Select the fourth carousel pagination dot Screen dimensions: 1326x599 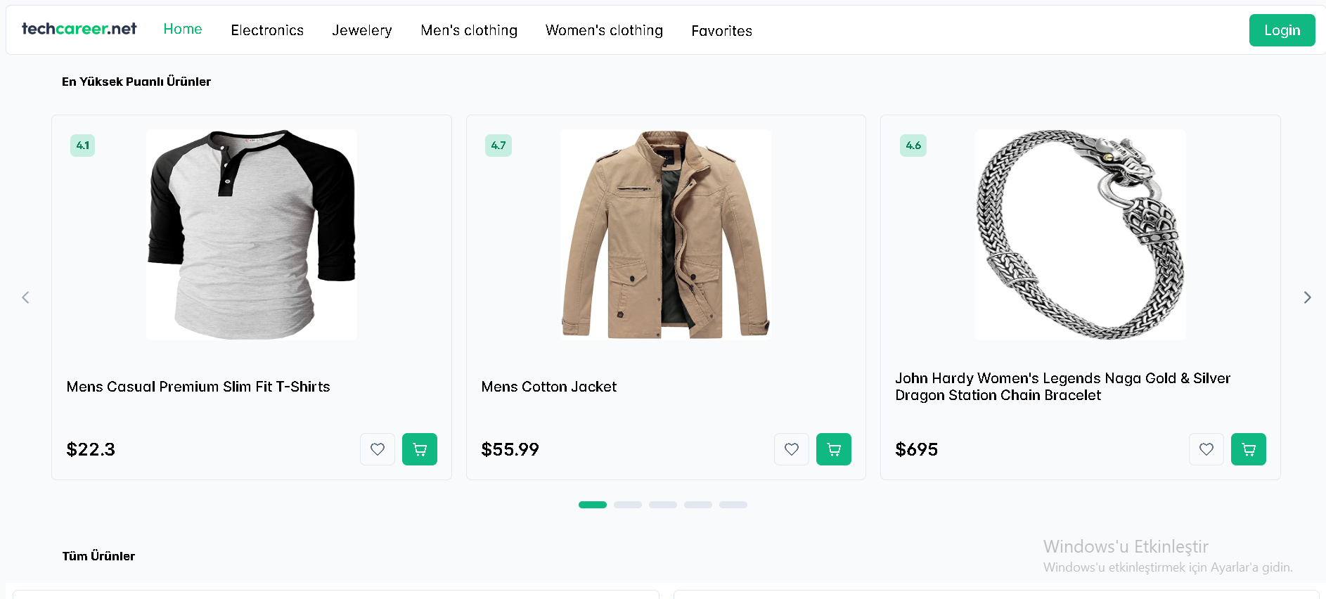(698, 505)
